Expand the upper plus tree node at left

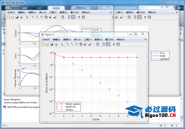[3, 50]
